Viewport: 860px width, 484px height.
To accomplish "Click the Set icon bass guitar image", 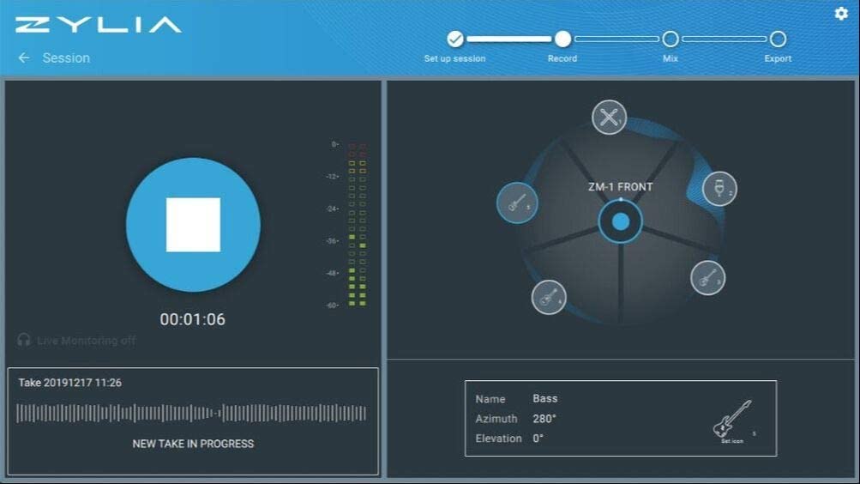I will pyautogui.click(x=732, y=420).
